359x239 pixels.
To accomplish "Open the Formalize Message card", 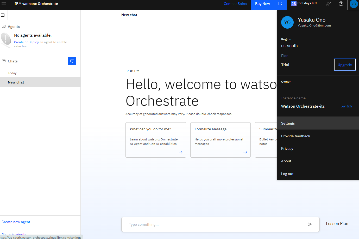I will [220, 140].
